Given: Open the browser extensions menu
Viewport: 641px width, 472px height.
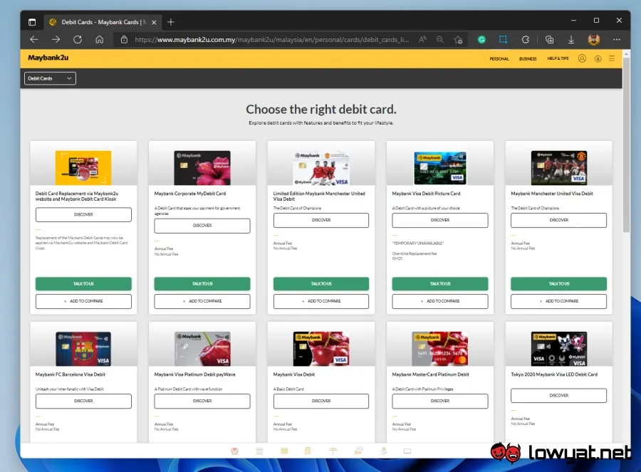Looking at the screenshot, I should [x=526, y=40].
